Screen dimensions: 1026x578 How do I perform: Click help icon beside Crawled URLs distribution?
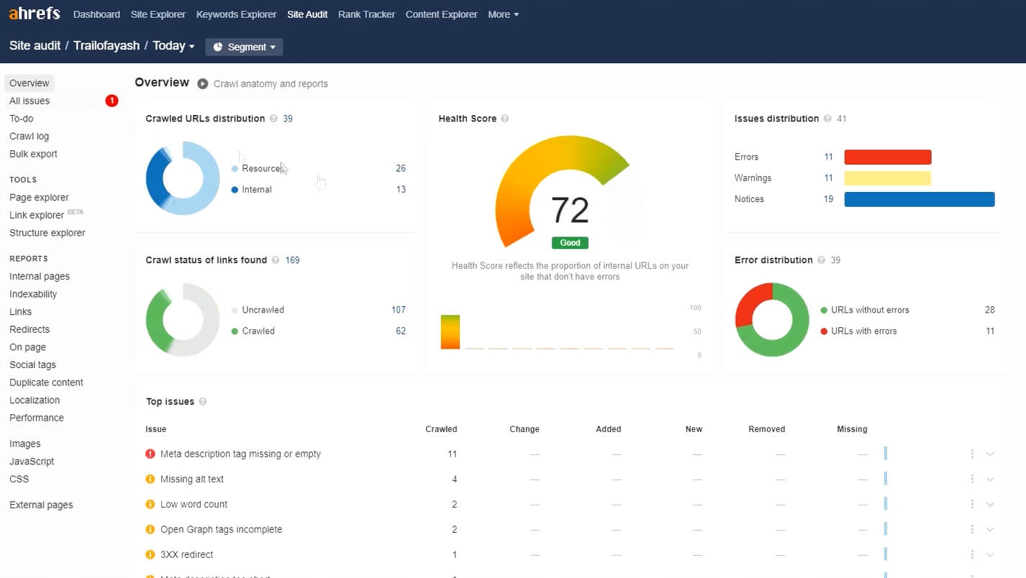pyautogui.click(x=273, y=119)
